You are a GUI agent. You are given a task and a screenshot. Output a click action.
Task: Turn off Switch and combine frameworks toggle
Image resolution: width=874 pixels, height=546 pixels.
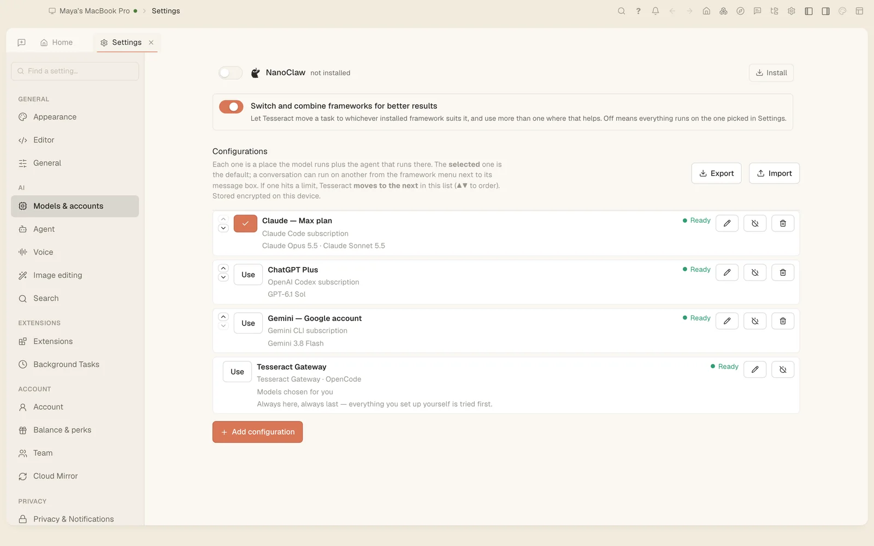(x=231, y=106)
